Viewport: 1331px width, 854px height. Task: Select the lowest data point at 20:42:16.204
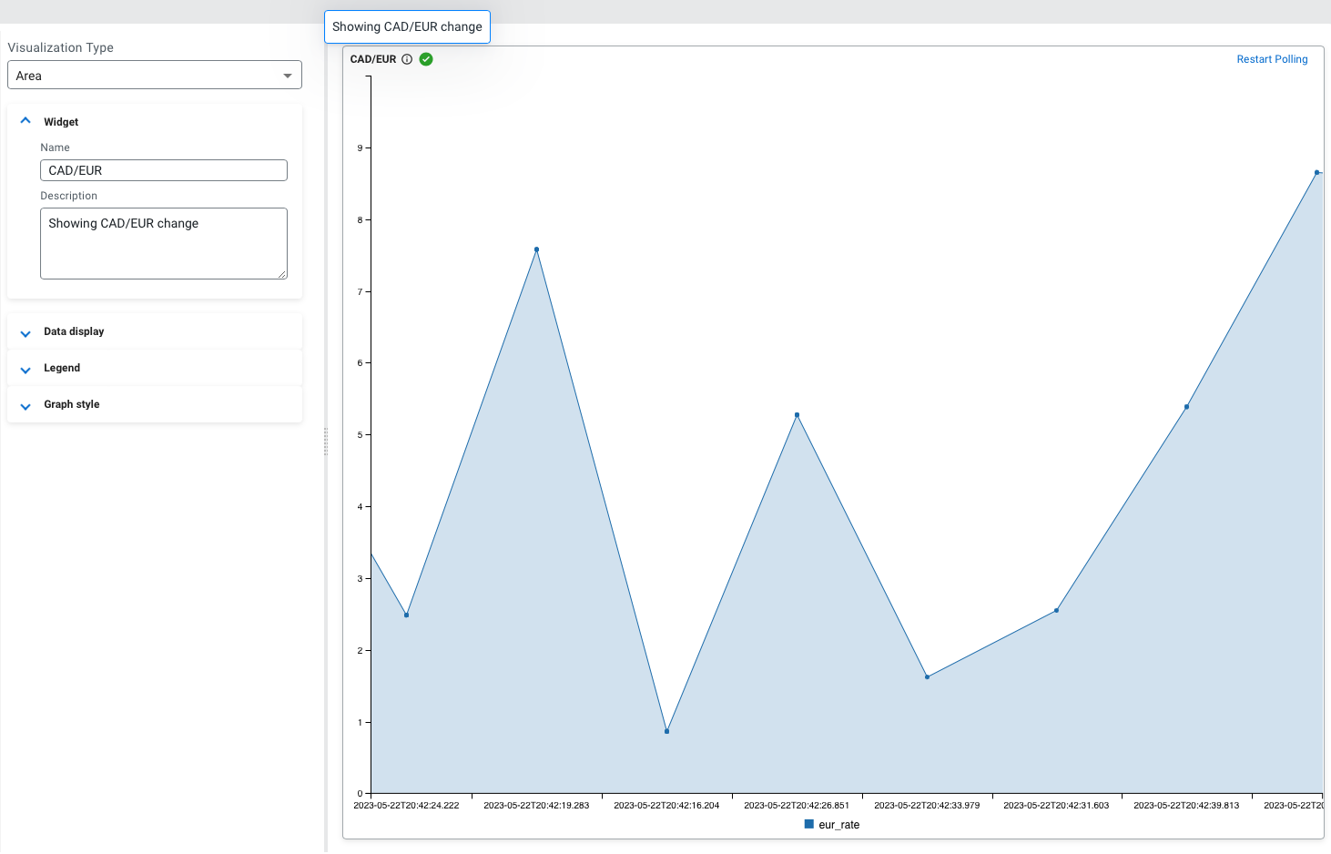pos(666,731)
